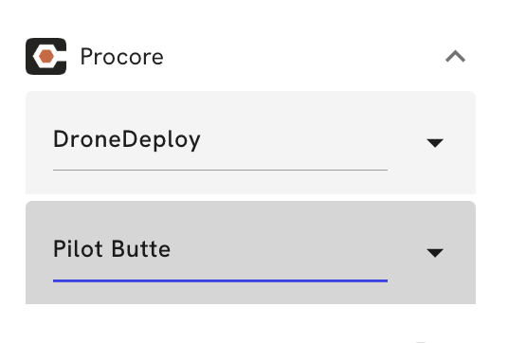Select the DroneDeploy company field text
This screenshot has height=343, width=508.
point(127,139)
